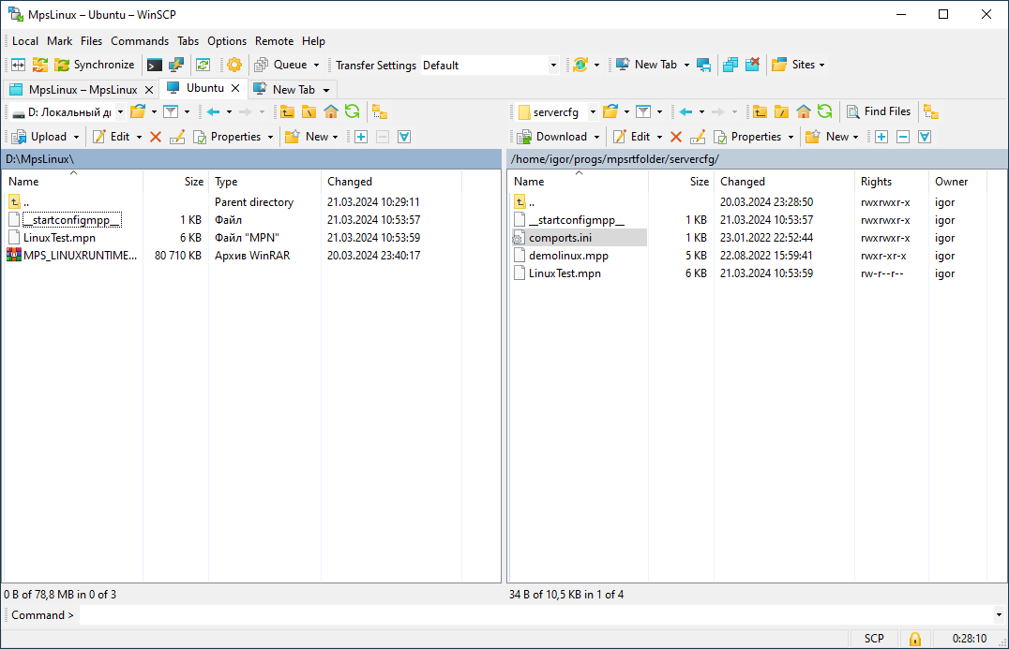Click the New Tab toolbar button
Screen dimensions: 1009x649
tap(647, 65)
